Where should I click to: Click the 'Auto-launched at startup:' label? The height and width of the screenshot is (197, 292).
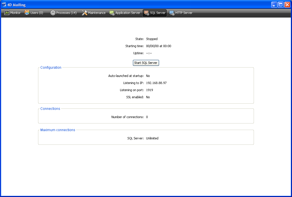126,76
